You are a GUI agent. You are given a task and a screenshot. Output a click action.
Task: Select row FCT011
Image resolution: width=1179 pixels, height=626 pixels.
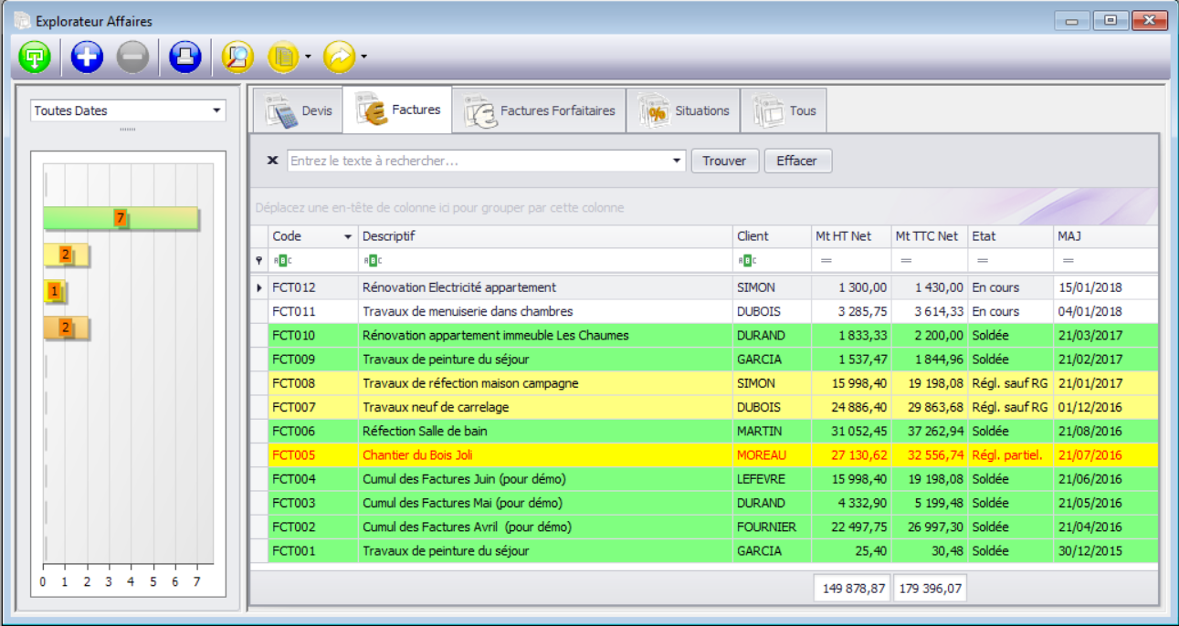[704, 311]
